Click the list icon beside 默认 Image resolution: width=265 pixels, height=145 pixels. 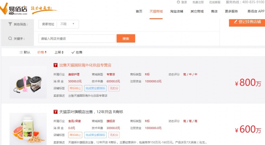click(x=21, y=52)
